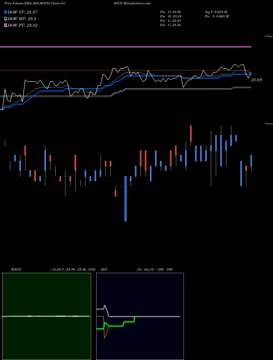Viewport: 273px width, 360px height.
Task: Select the Pre H: 23.38 value
Action: point(171,16)
